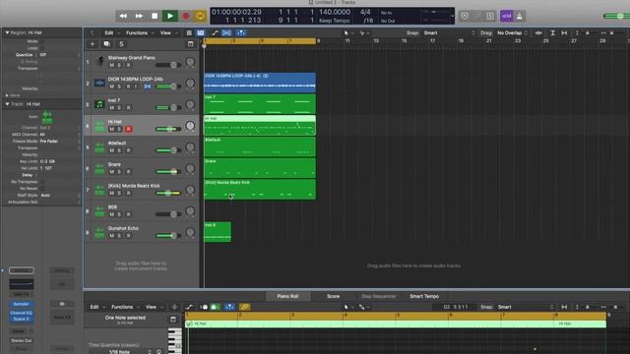The image size is (630, 354).
Task: Stop playback with the Stop button
Action: (155, 16)
